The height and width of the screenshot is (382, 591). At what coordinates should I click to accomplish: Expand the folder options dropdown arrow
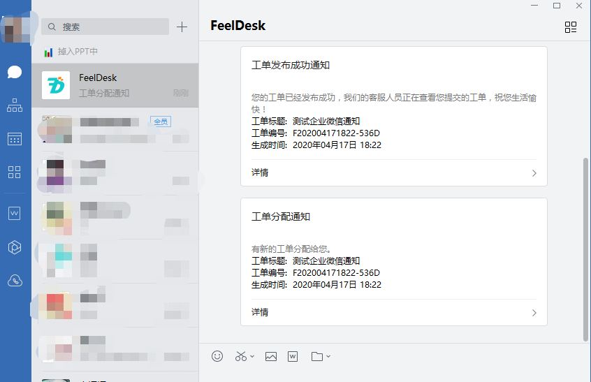coord(328,356)
